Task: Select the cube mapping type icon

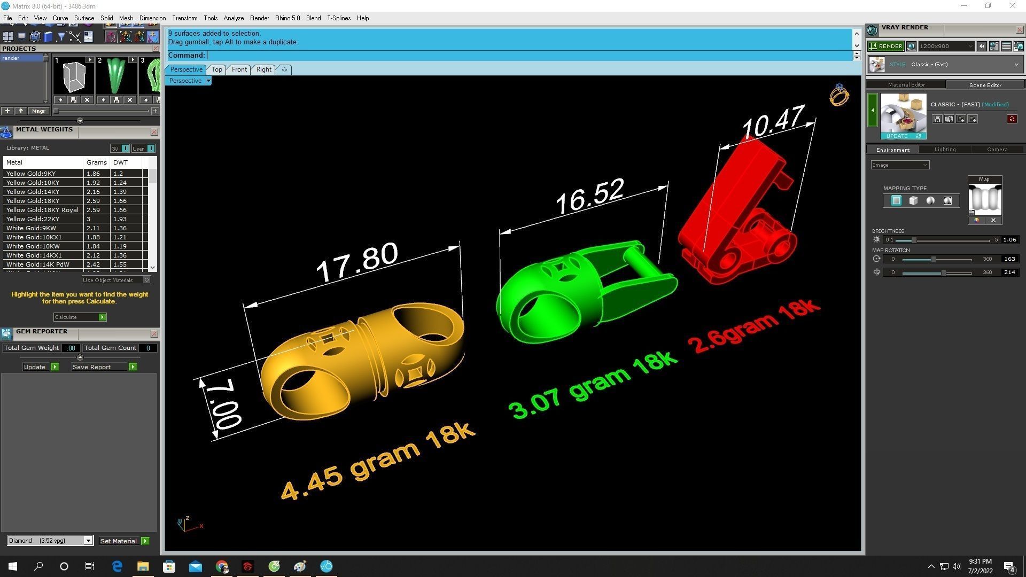Action: click(x=913, y=201)
